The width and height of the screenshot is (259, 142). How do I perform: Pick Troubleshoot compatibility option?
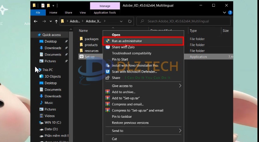(x=131, y=53)
